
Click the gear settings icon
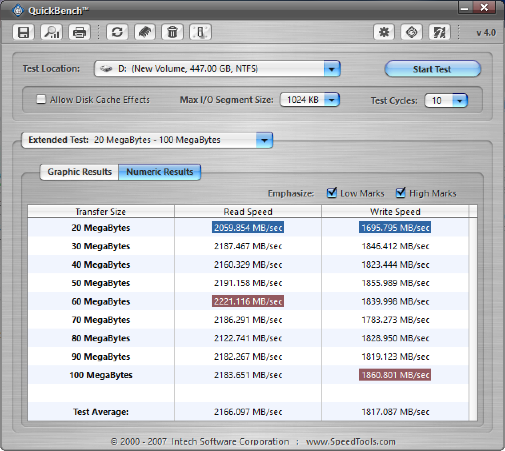pyautogui.click(x=384, y=32)
